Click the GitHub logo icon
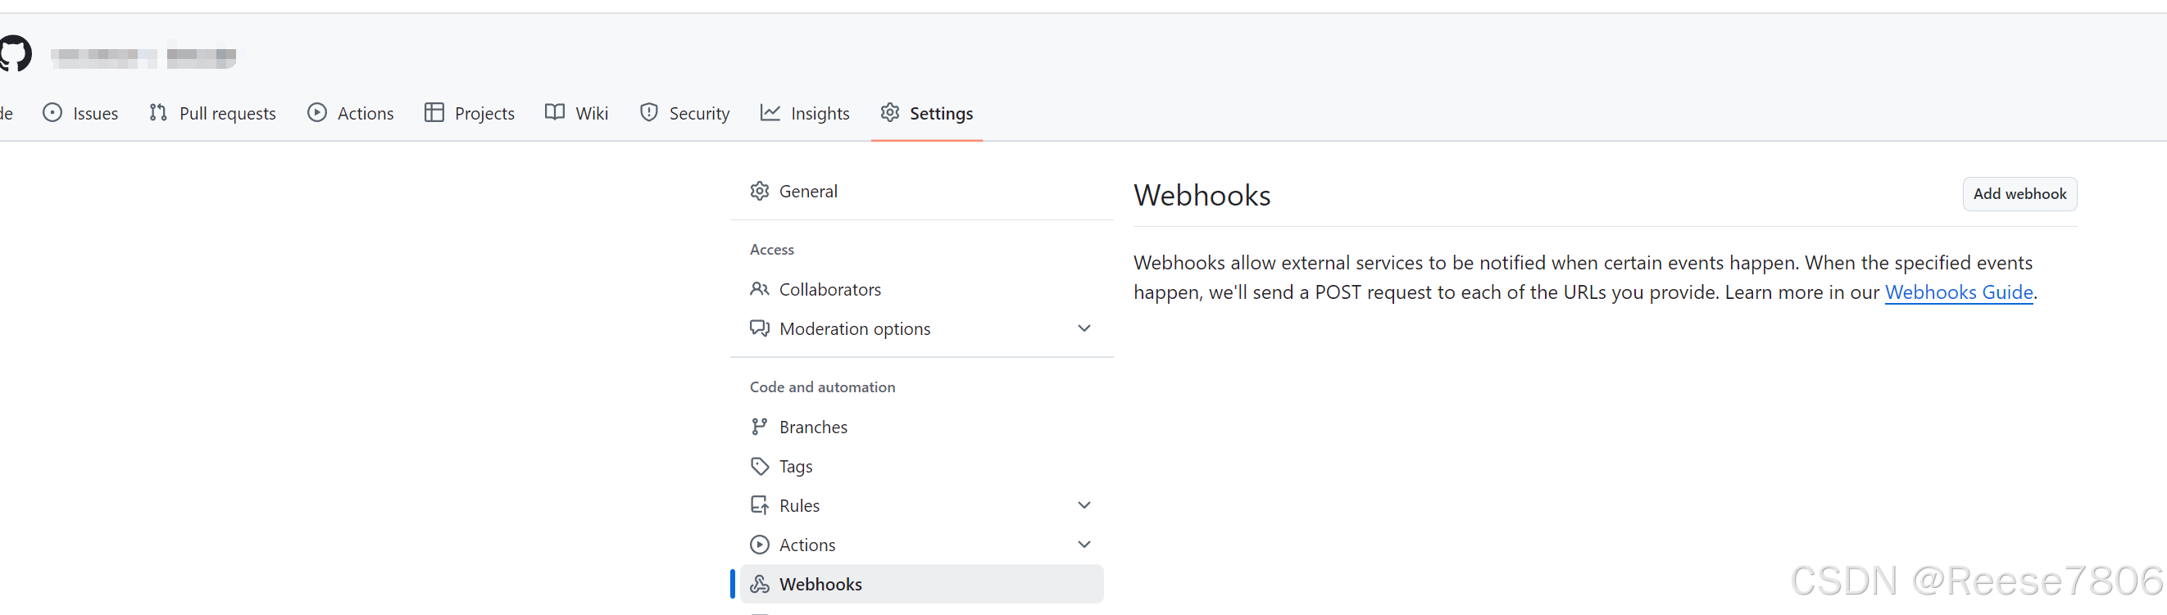This screenshot has width=2167, height=615. 14,55
